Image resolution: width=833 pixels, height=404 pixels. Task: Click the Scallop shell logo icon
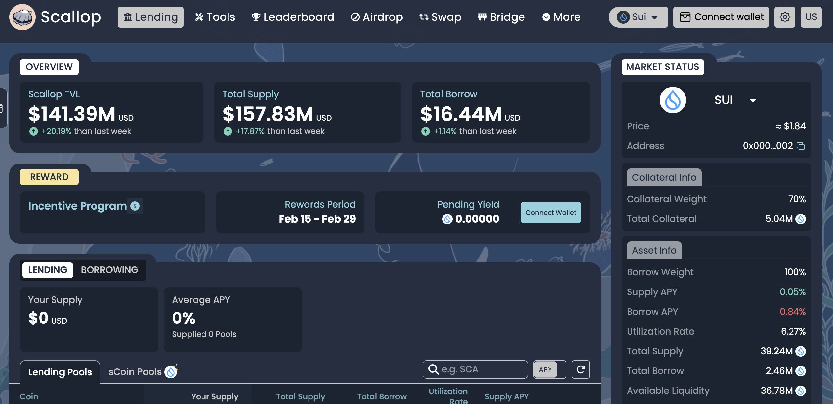[x=22, y=17]
